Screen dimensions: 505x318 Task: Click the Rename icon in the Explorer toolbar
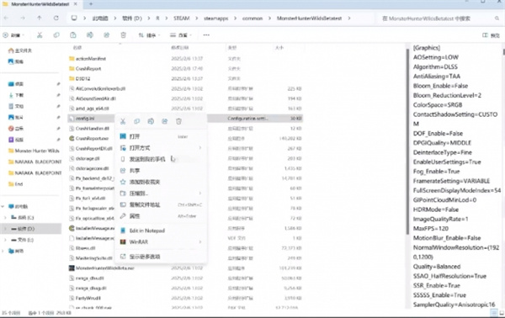(x=90, y=35)
